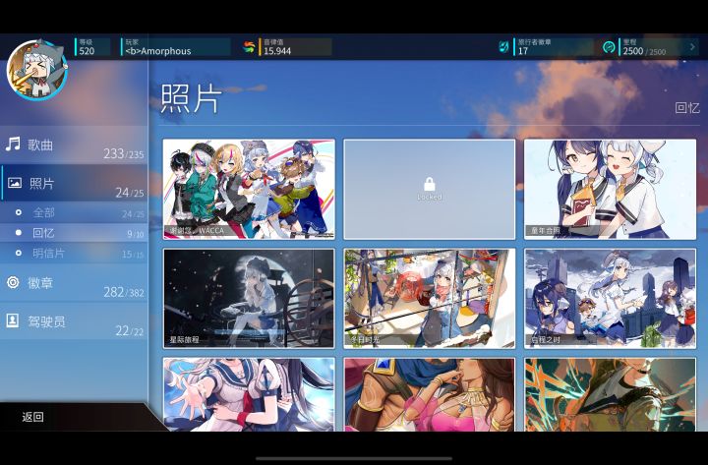Open the bottom-row pink dress couple photo
This screenshot has width=708, height=465.
(x=430, y=394)
